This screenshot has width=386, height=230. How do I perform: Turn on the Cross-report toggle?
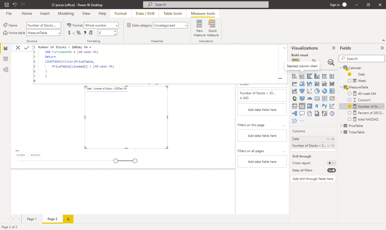click(332, 163)
